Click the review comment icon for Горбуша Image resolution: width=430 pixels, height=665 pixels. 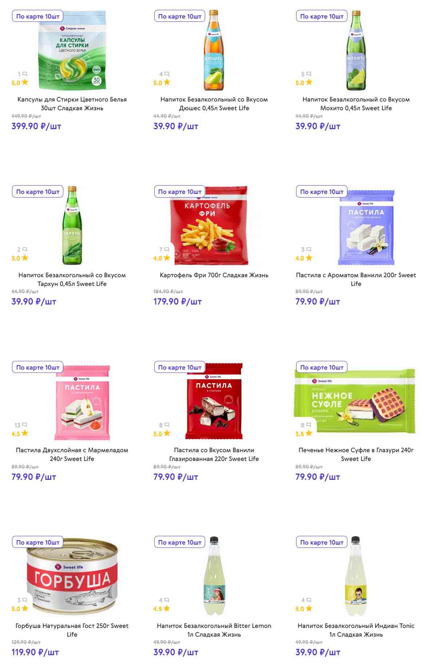pyautogui.click(x=25, y=600)
